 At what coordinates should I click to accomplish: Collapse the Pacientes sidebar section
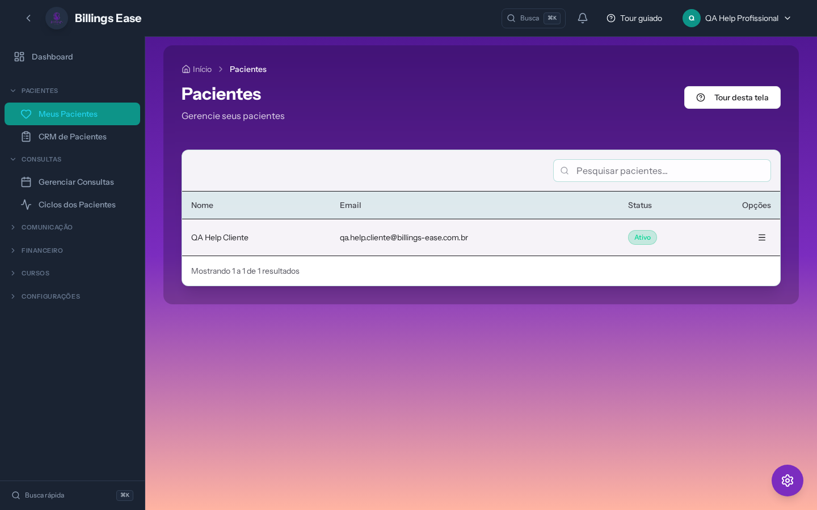14,91
